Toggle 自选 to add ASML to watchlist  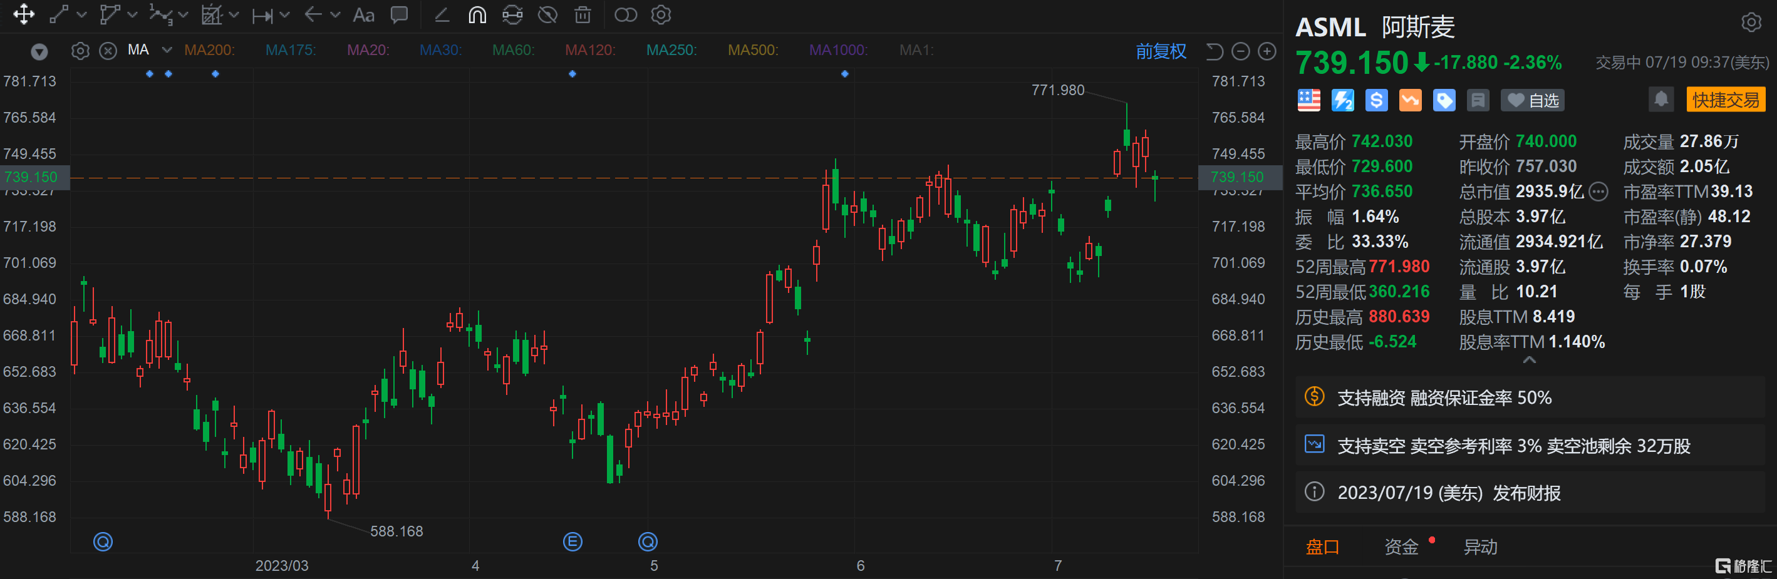tap(1534, 100)
